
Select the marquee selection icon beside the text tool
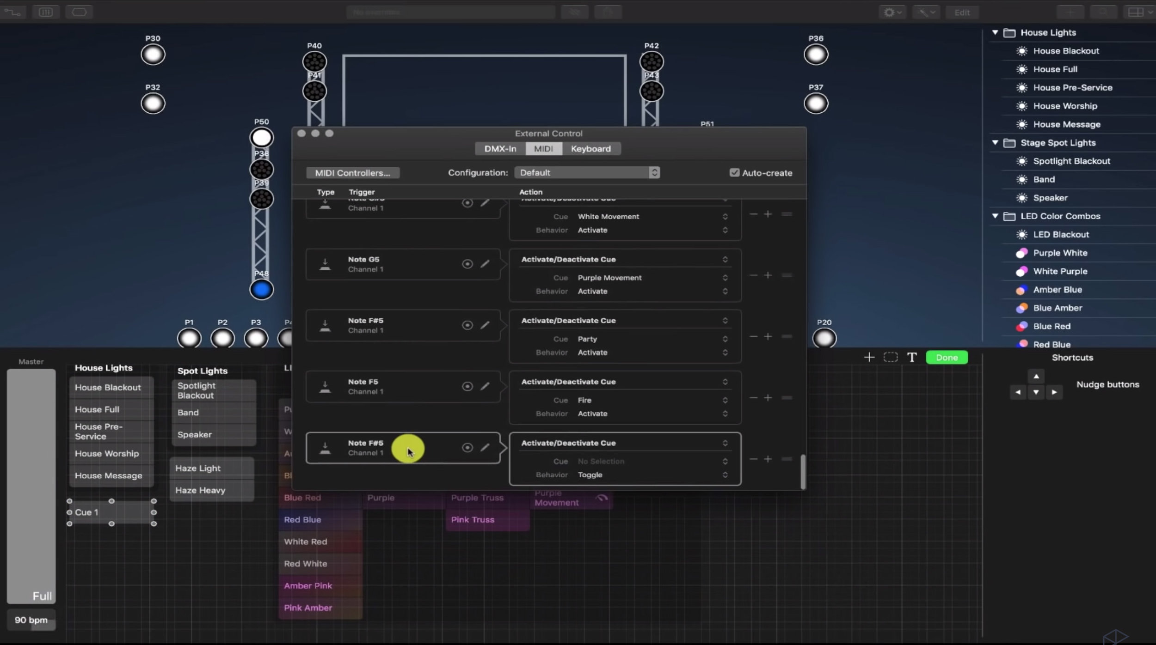point(890,357)
